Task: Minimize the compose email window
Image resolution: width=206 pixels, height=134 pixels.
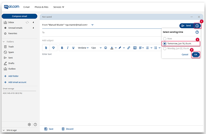Action: tap(191, 17)
